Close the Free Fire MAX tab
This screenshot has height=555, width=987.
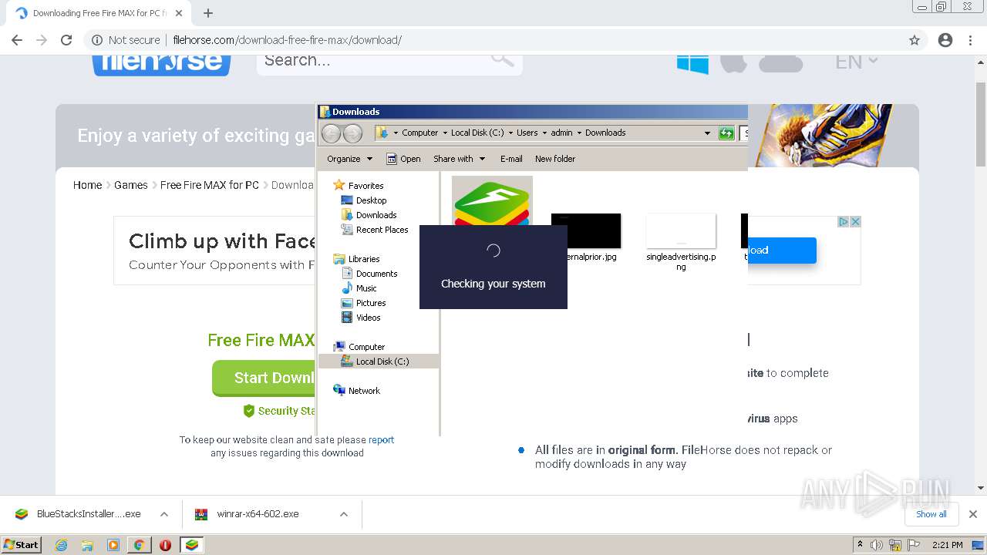coord(179,13)
